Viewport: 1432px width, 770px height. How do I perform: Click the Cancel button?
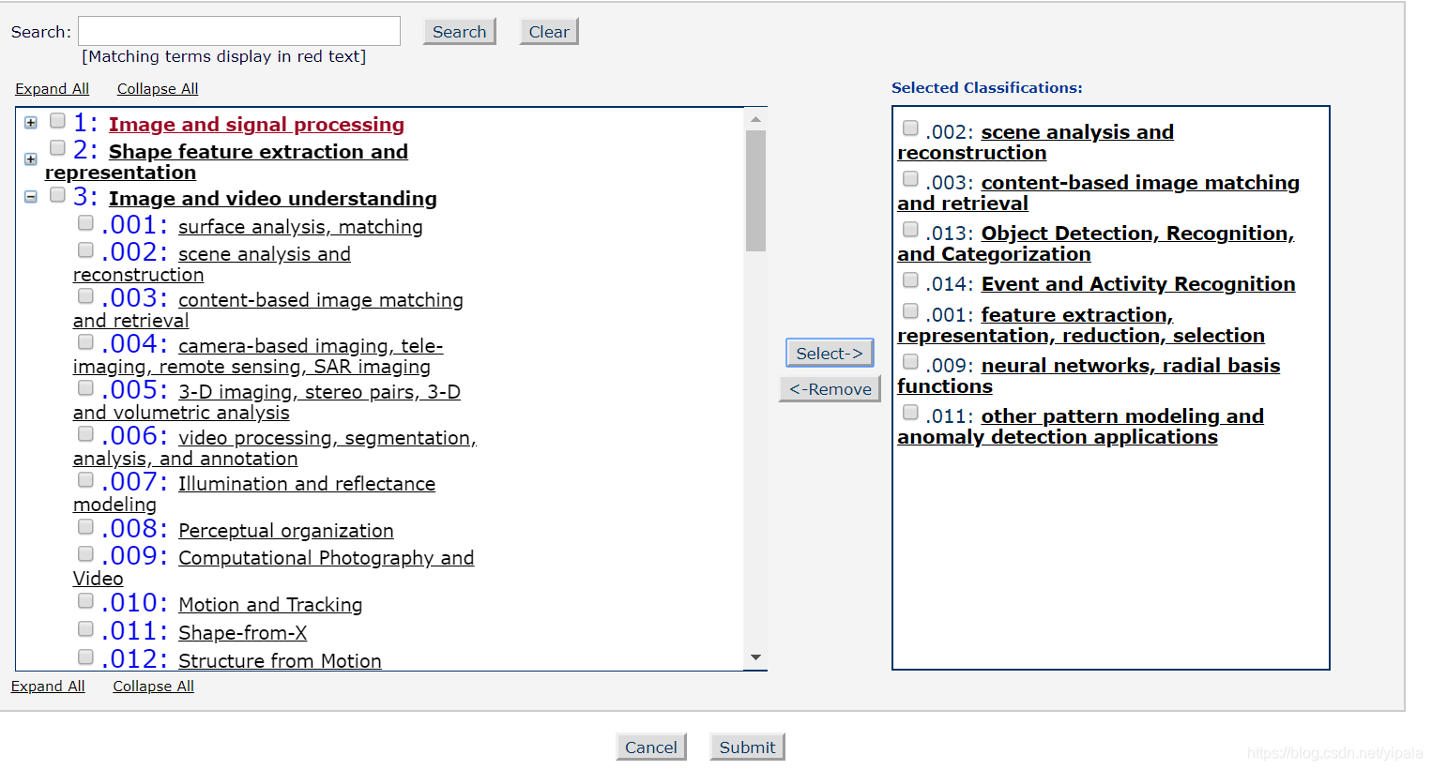tap(651, 747)
